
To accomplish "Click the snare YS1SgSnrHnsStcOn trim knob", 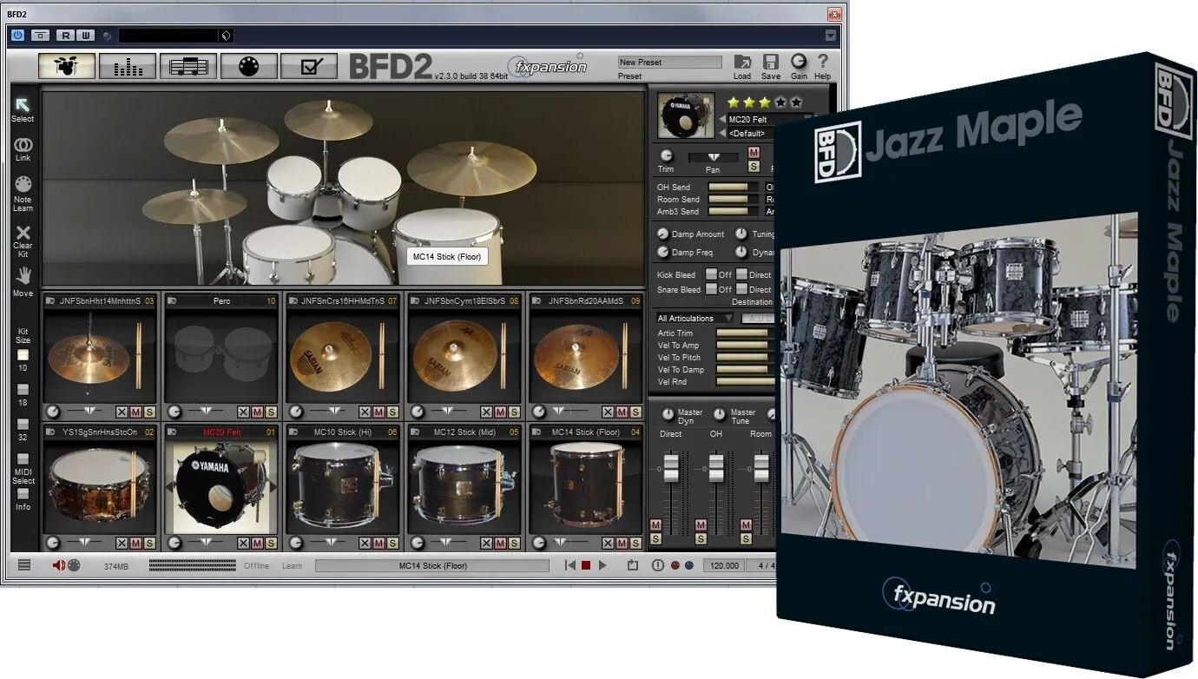I will 53,543.
